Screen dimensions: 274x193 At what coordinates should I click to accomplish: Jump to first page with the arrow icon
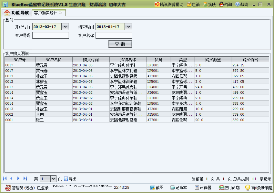(5, 179)
